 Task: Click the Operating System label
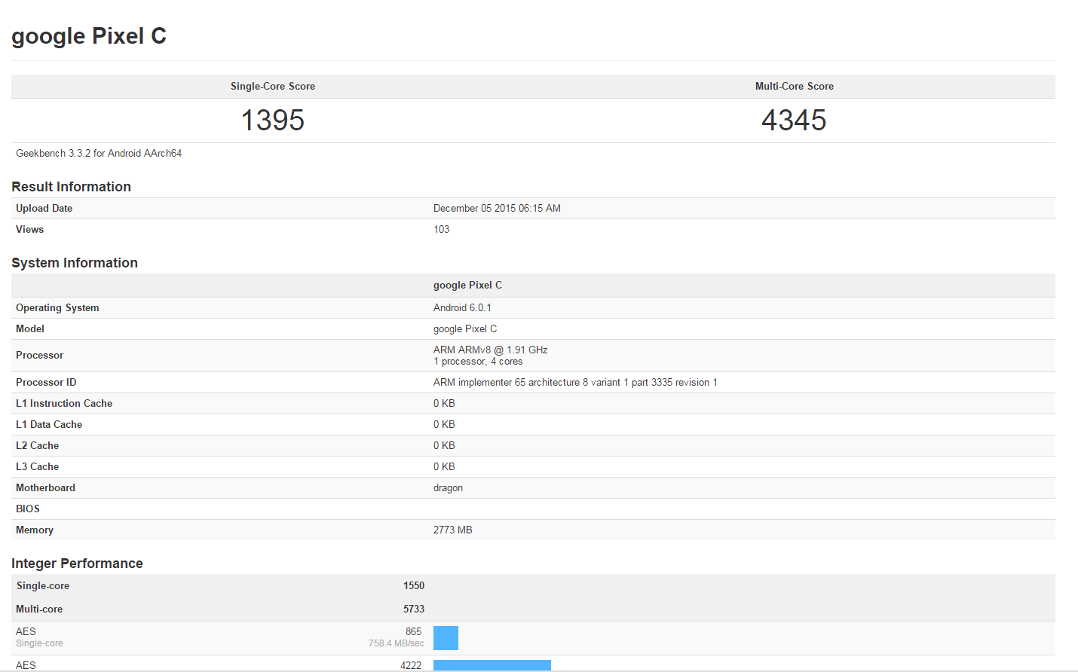coord(57,308)
